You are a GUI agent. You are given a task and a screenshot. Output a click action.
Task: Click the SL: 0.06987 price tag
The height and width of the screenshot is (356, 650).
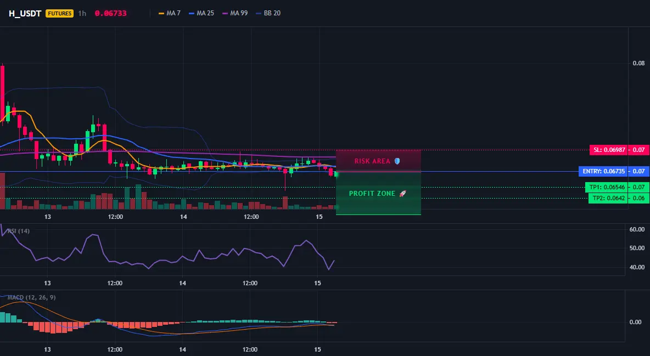608,150
